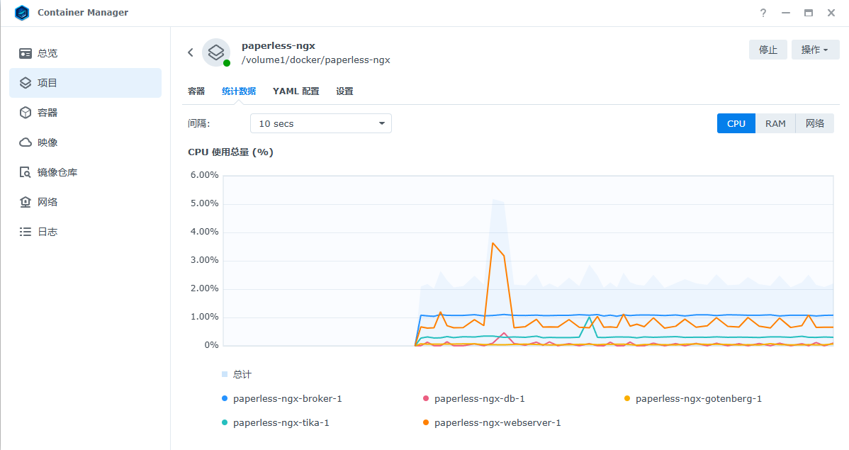Click the 6.00% axis label
Screen dimensions: 849x450
pyautogui.click(x=205, y=175)
